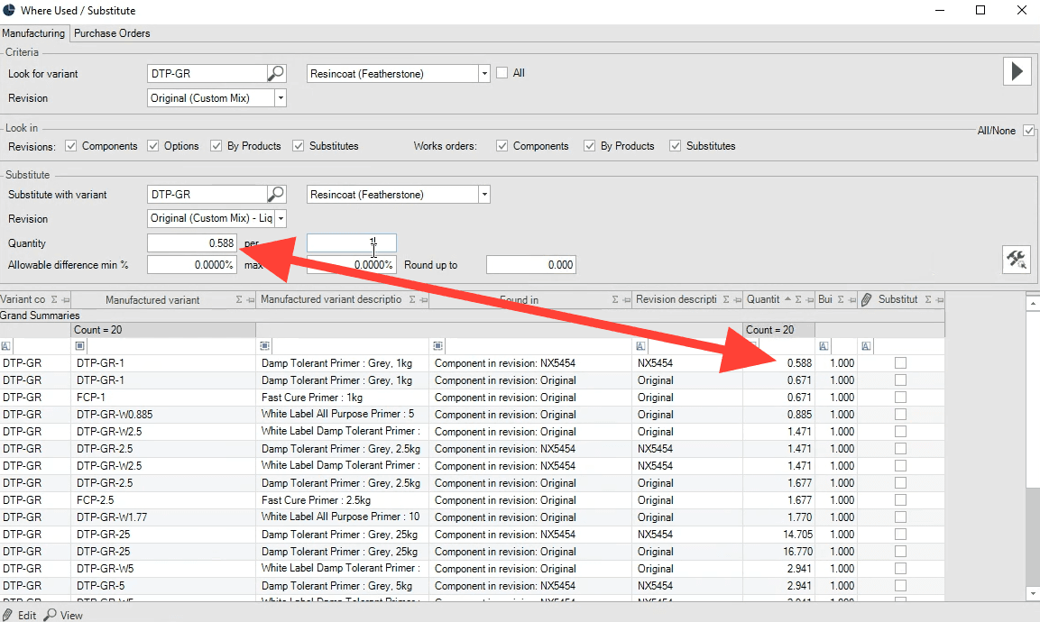Toggle Works orders By Products checkbox

click(x=590, y=146)
